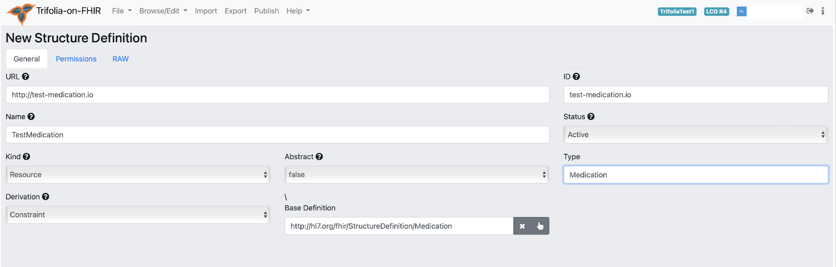
Task: Select base definition using hand pointer button
Action: [540, 226]
